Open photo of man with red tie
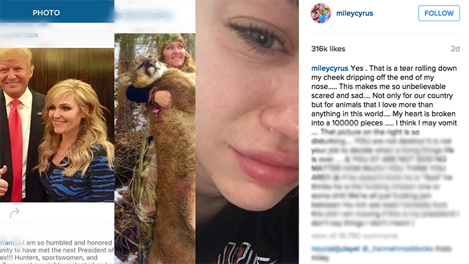469x264 pixels. (x=57, y=125)
